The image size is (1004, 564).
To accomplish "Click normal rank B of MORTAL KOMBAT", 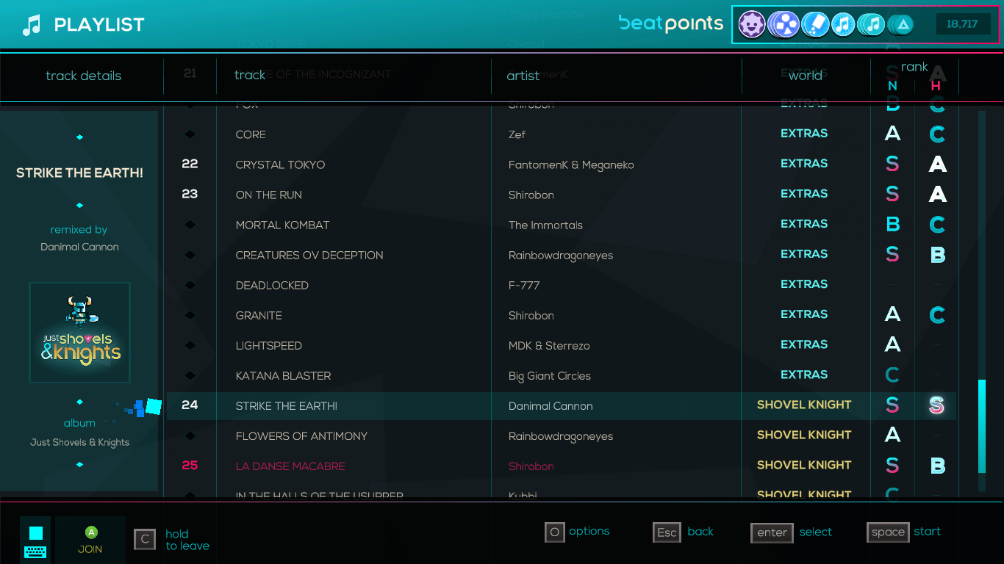I will coord(893,225).
